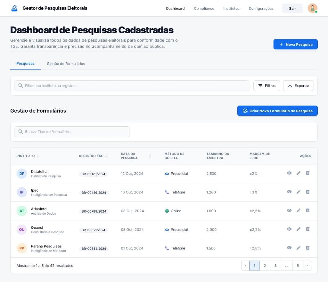Open the user profile avatar
328x282 pixels.
(x=313, y=8)
